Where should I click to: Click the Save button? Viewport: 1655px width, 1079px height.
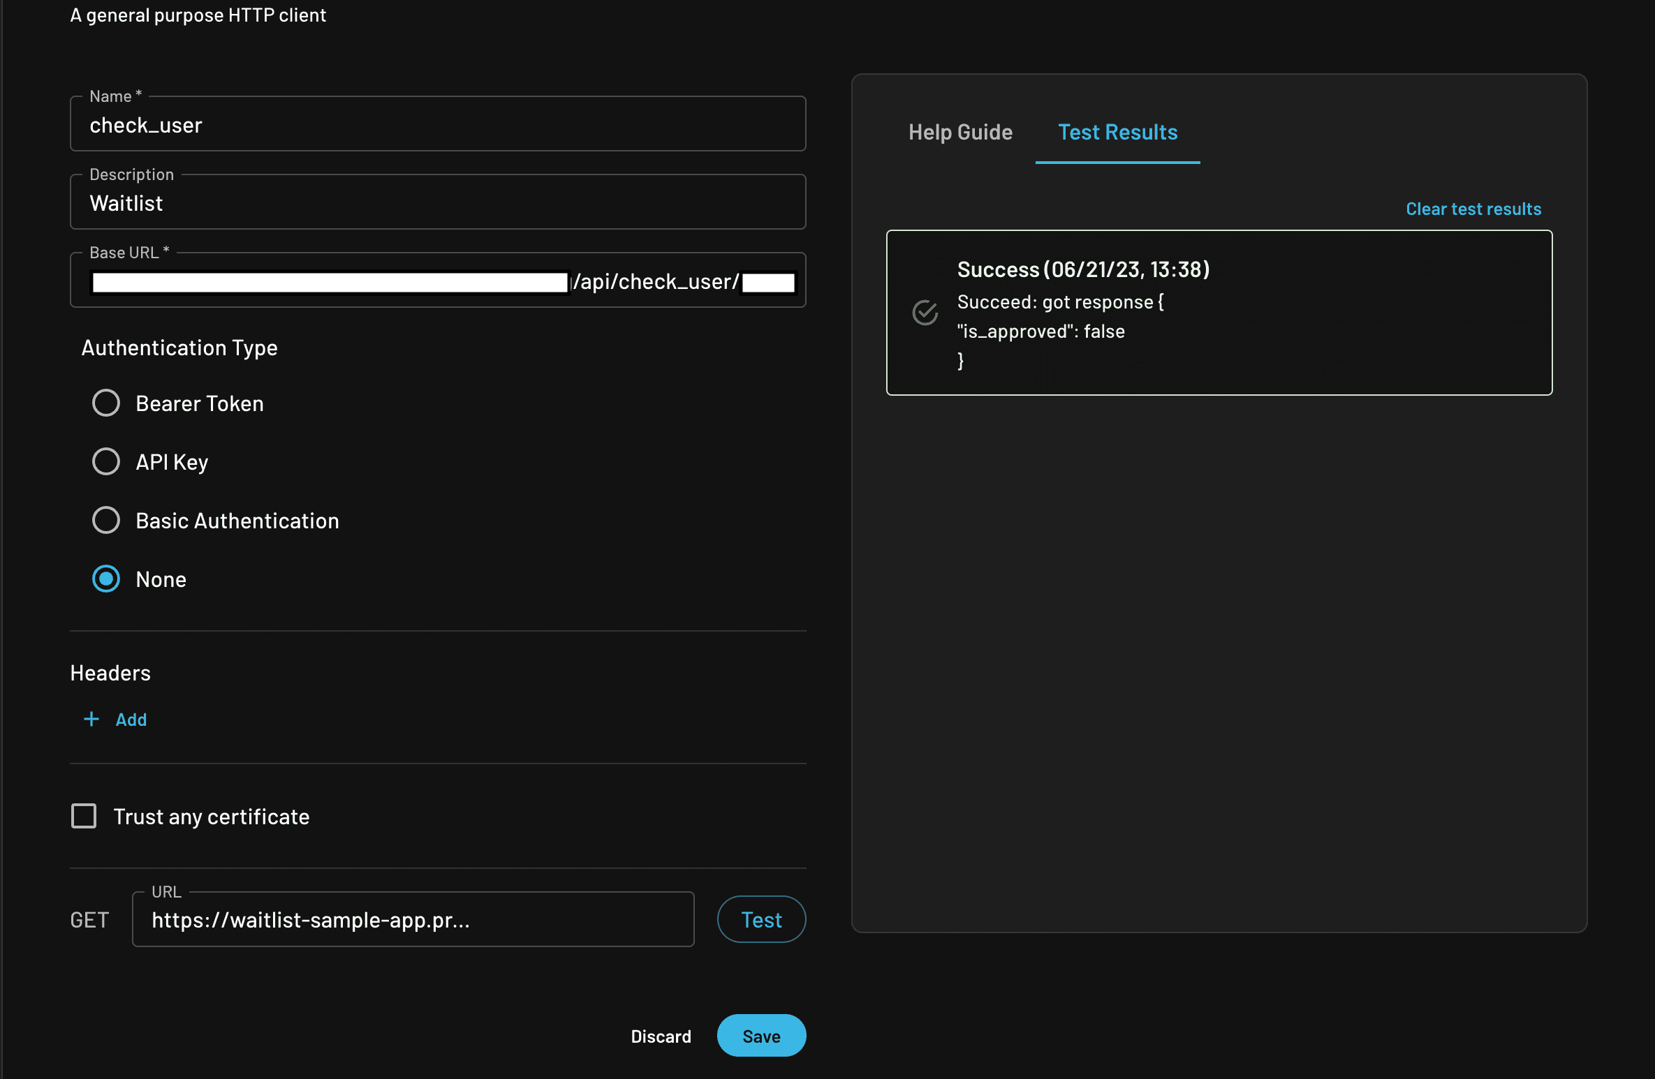coord(761,1036)
